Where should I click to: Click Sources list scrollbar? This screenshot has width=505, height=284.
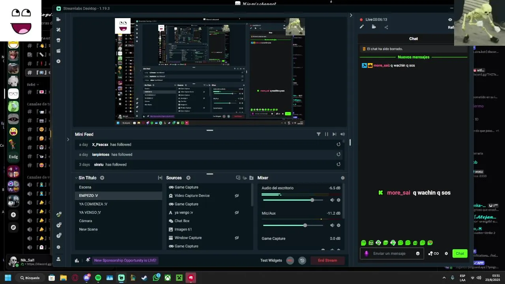[x=252, y=195]
